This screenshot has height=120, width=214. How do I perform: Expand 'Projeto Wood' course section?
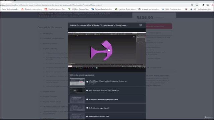48,91
